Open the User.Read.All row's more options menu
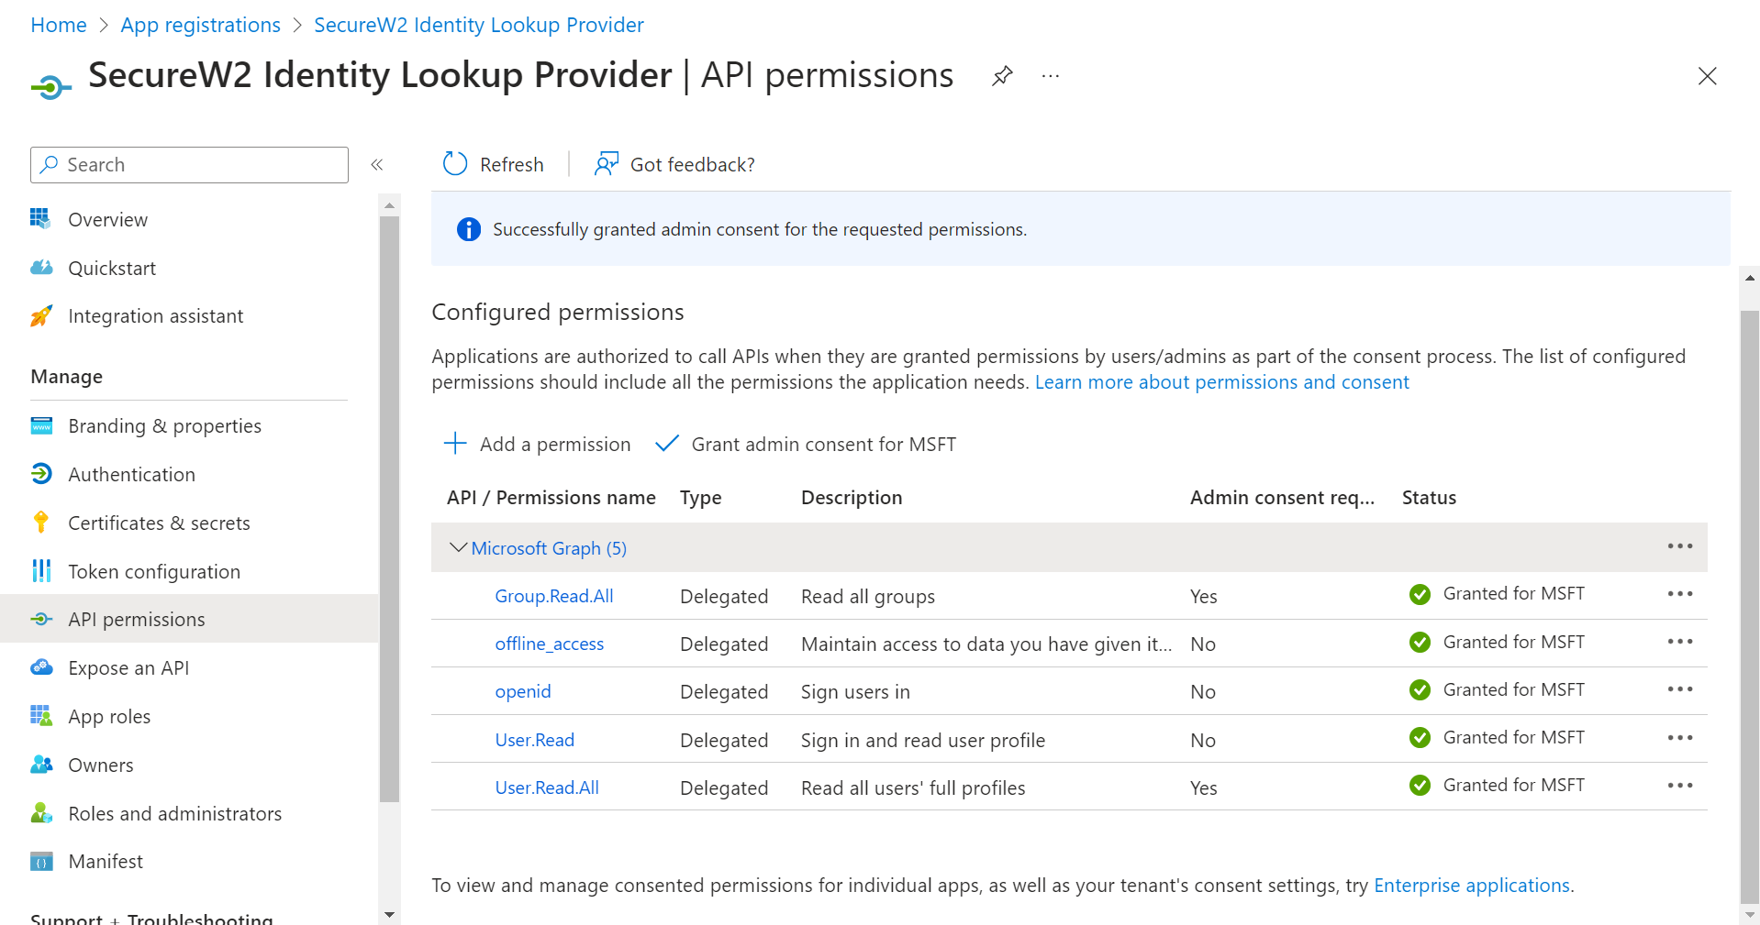 coord(1679,786)
